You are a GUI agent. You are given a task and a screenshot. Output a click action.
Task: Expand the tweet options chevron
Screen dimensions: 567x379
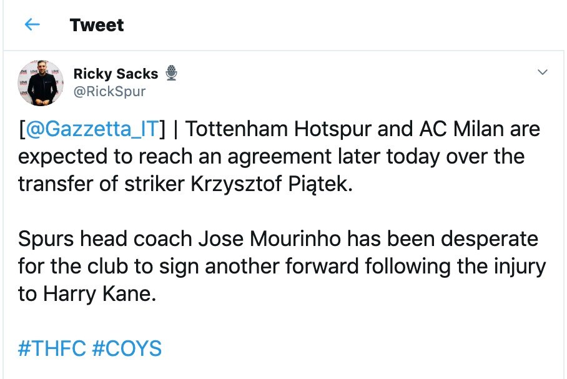(543, 72)
